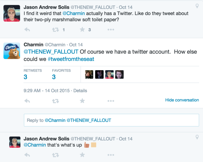Open Details of Charmin's tweet
The image size is (203, 162).
(80, 91)
